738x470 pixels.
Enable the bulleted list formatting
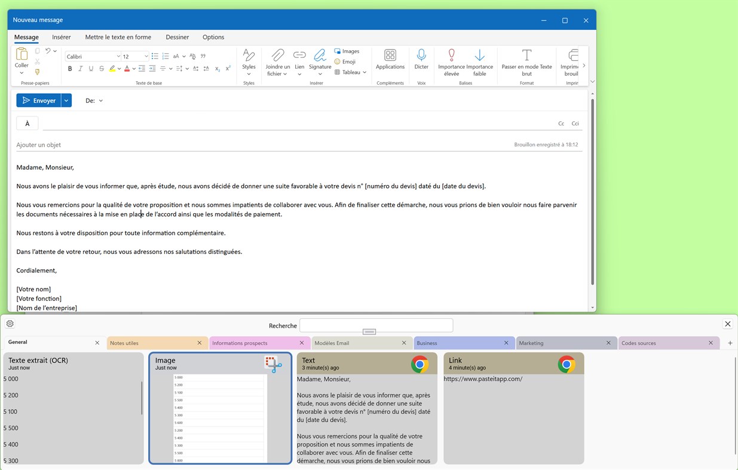tap(154, 56)
